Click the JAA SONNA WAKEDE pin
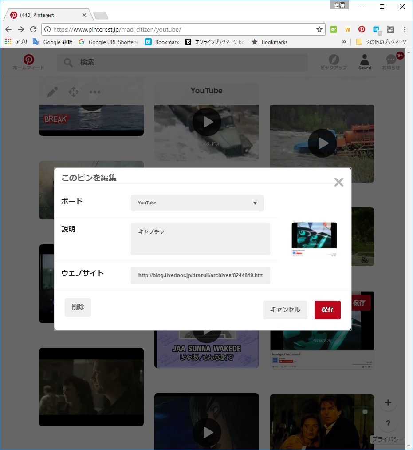413x450 pixels. click(x=207, y=349)
